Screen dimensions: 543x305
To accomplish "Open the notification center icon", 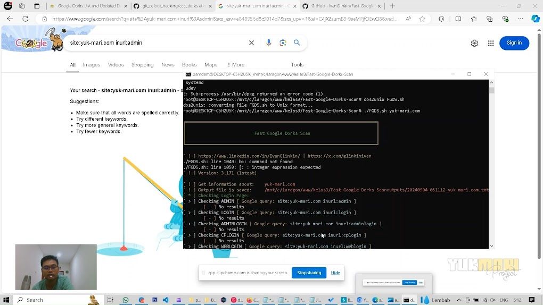I will [x=532, y=300].
